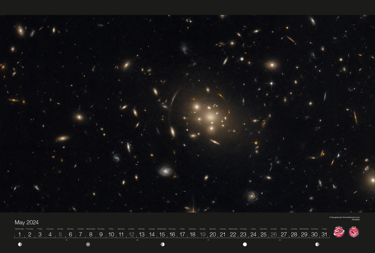Click the moon phase icon under May 1
Viewport: 375px width, 253px height.
[20, 244]
